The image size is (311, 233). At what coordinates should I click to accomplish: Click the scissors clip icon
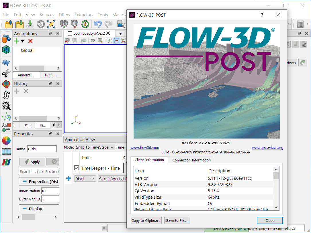(x=6, y=73)
